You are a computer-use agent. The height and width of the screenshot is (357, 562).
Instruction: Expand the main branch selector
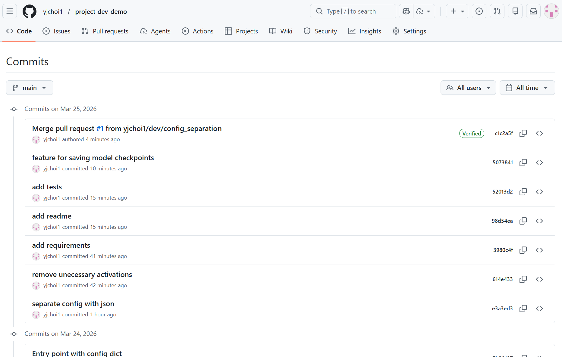pos(30,88)
